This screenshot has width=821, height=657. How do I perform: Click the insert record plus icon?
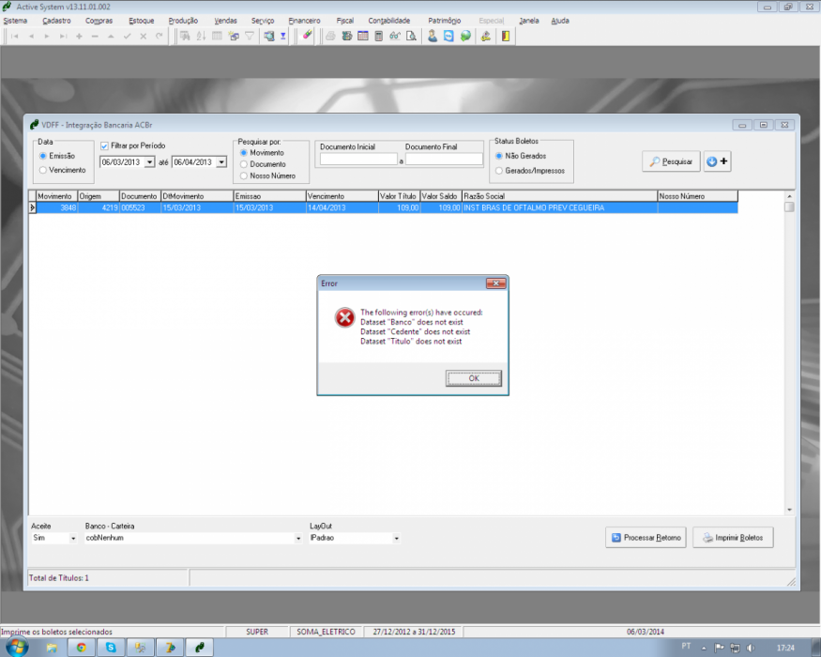[79, 37]
